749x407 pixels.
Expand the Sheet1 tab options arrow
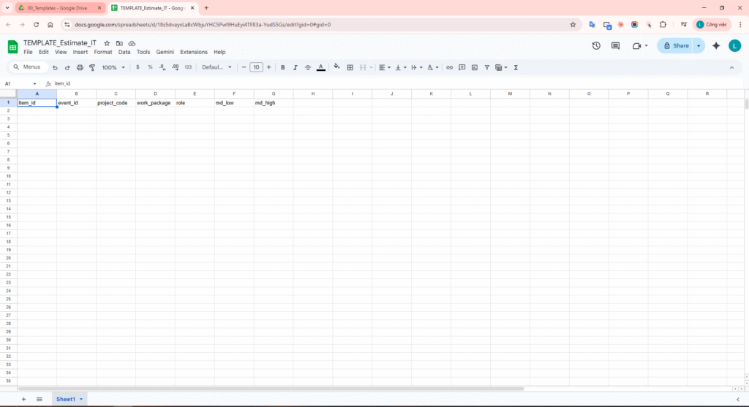[81, 399]
